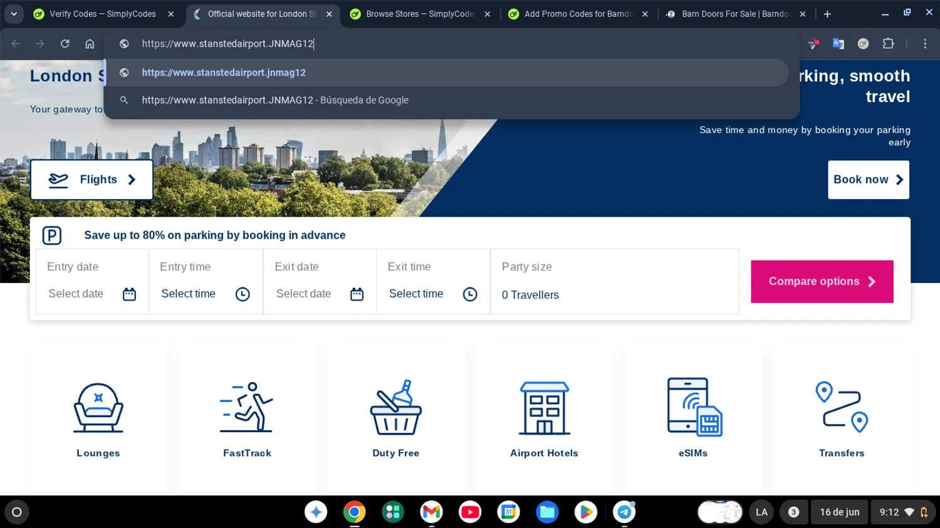Open the eSIMs phone icon
This screenshot has height=528, width=940.
(x=694, y=407)
